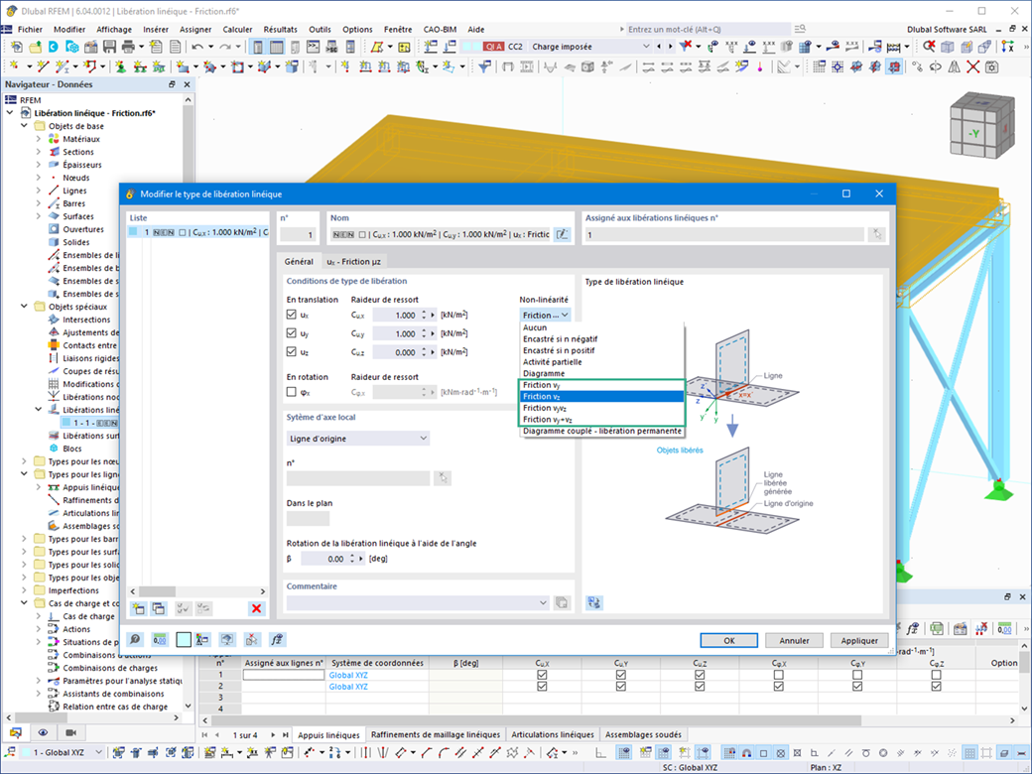Open the search magnifier icon in dialog footer

pyautogui.click(x=135, y=639)
